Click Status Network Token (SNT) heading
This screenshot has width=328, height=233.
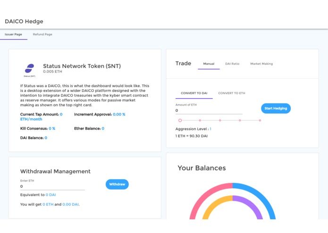pyautogui.click(x=82, y=66)
